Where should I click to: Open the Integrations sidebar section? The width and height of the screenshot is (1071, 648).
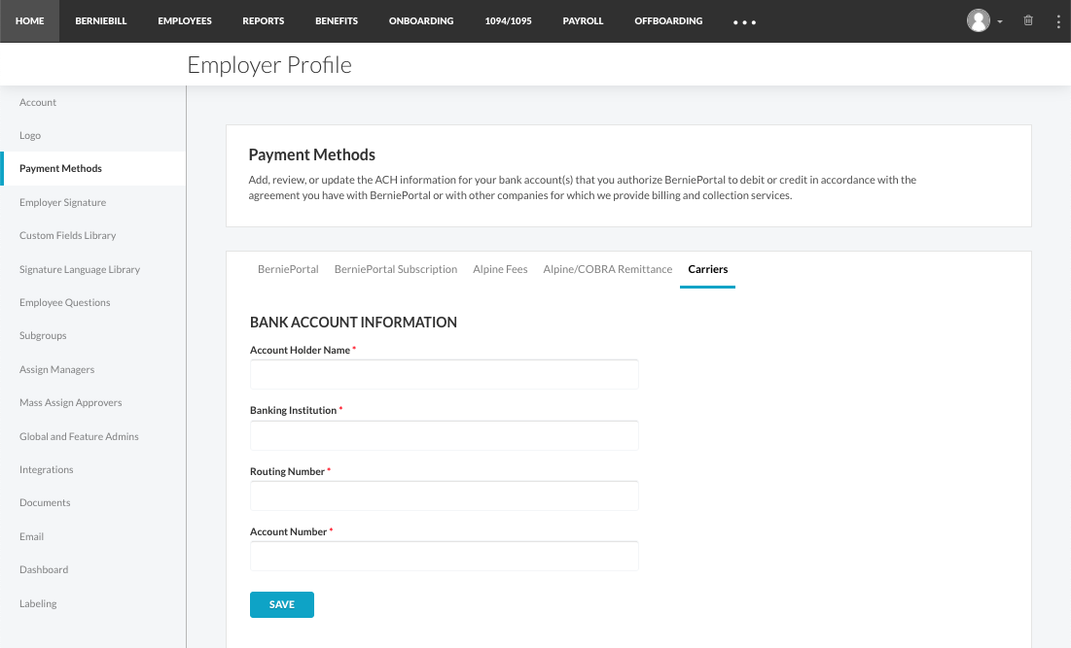pyautogui.click(x=46, y=469)
